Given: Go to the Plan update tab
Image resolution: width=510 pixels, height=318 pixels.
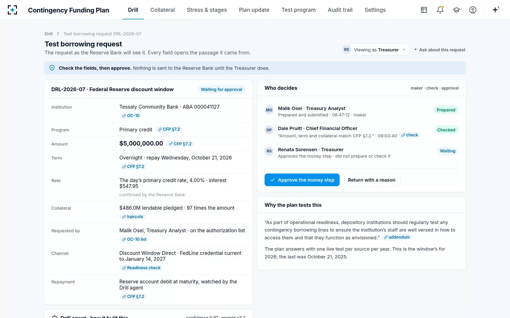Looking at the screenshot, I should (x=254, y=10).
